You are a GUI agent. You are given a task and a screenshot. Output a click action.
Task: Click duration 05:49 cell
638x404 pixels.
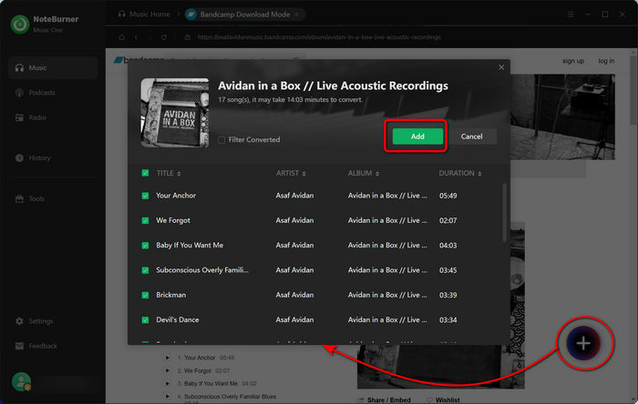(x=448, y=196)
